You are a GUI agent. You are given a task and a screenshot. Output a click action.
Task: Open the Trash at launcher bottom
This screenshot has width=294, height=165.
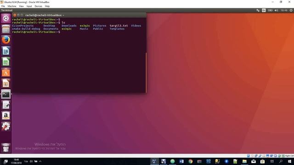click(6, 148)
